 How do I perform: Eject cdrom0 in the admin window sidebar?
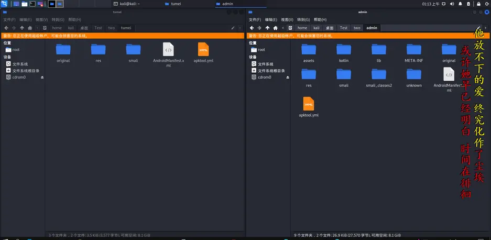[288, 78]
